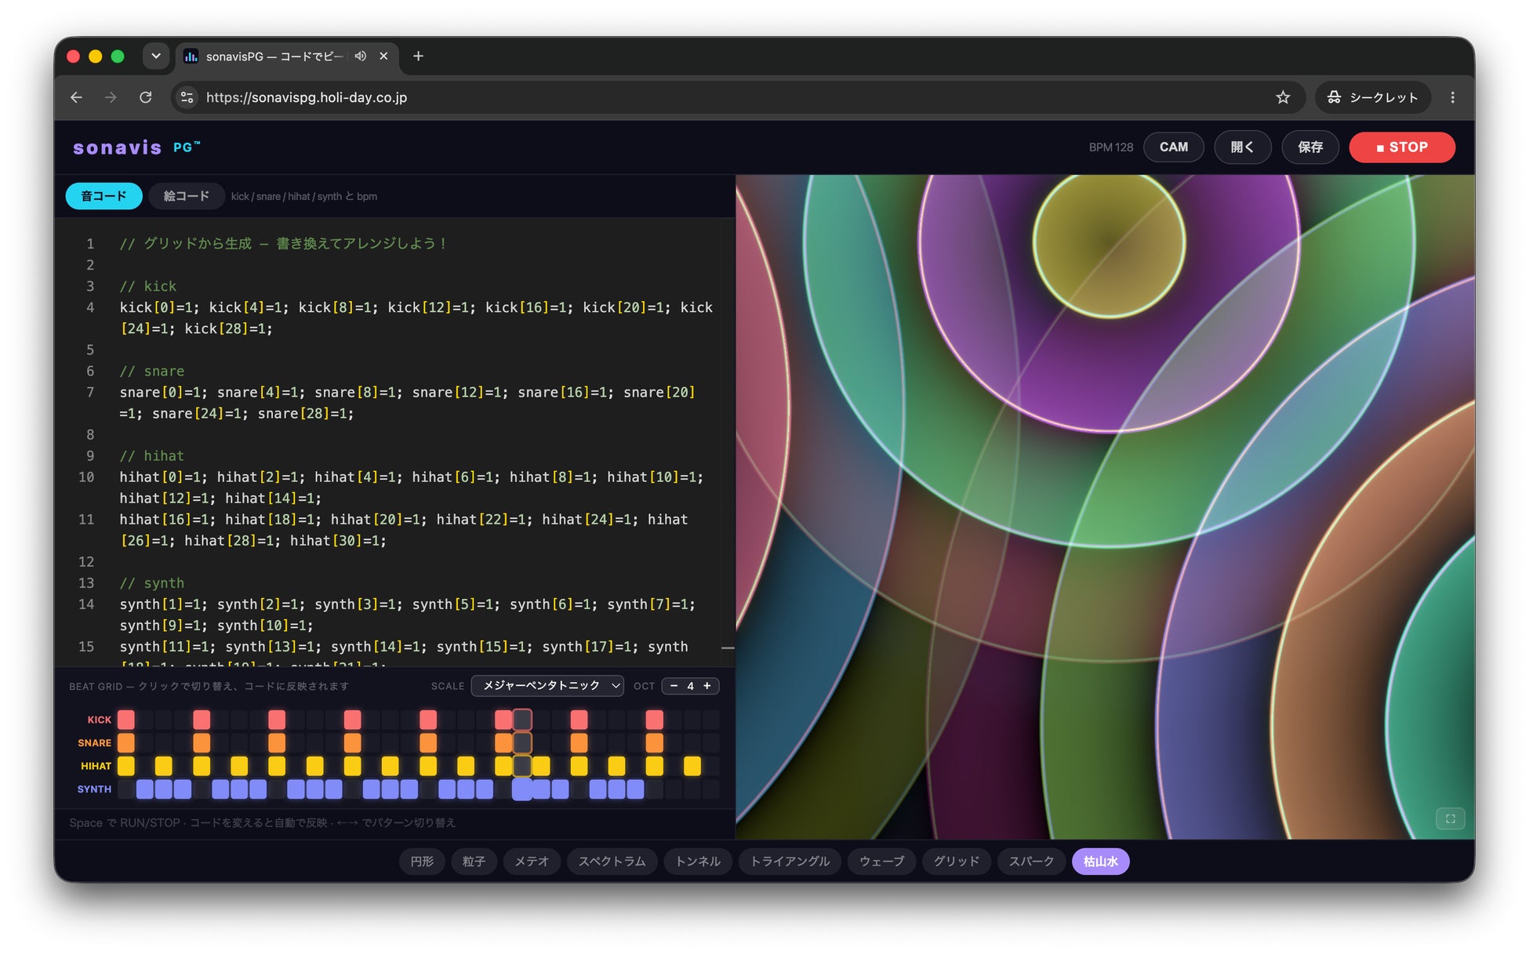Click the browser forward arrow
The height and width of the screenshot is (954, 1529).
[x=111, y=97]
